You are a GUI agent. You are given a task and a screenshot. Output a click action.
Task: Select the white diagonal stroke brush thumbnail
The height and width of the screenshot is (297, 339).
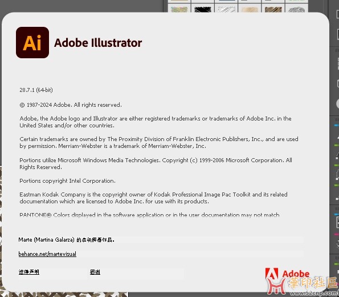pyautogui.click(x=226, y=9)
